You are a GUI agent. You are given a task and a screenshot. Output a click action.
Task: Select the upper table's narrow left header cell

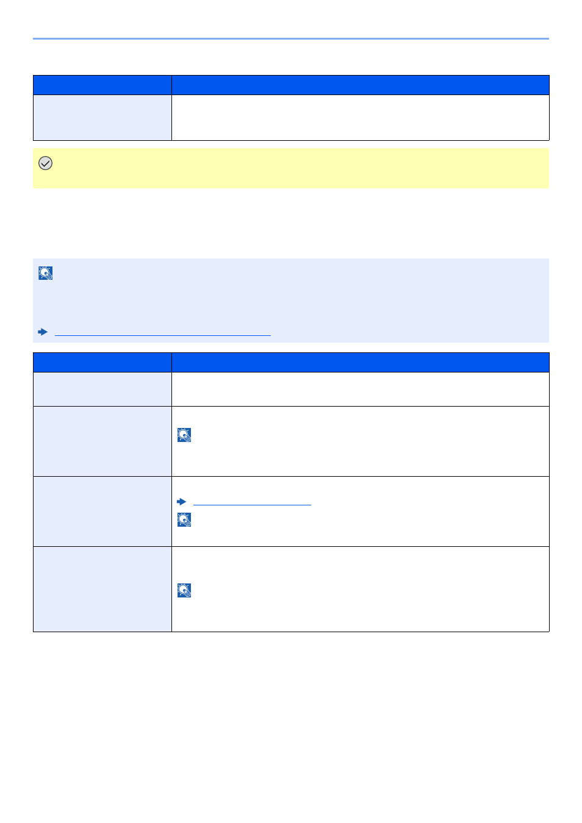pyautogui.click(x=102, y=85)
